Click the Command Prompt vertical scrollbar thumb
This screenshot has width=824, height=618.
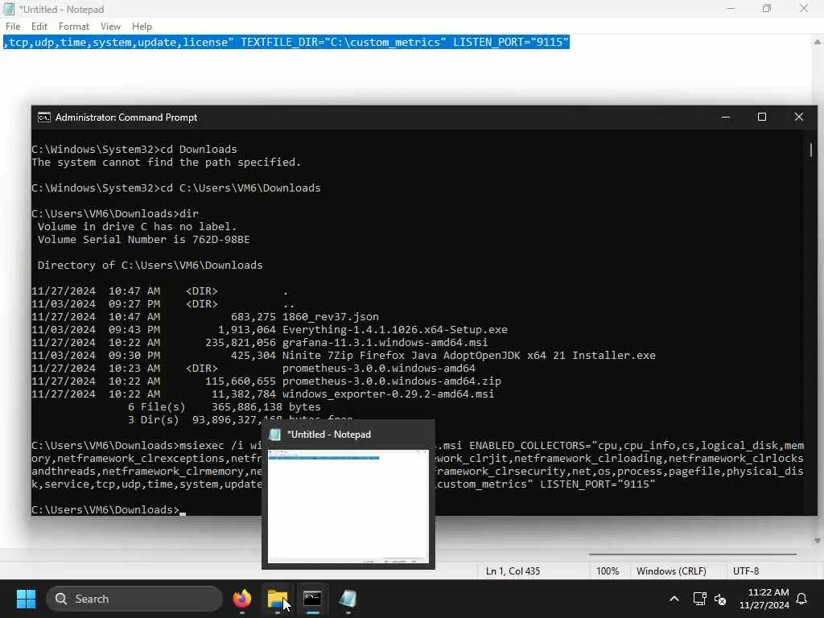811,150
